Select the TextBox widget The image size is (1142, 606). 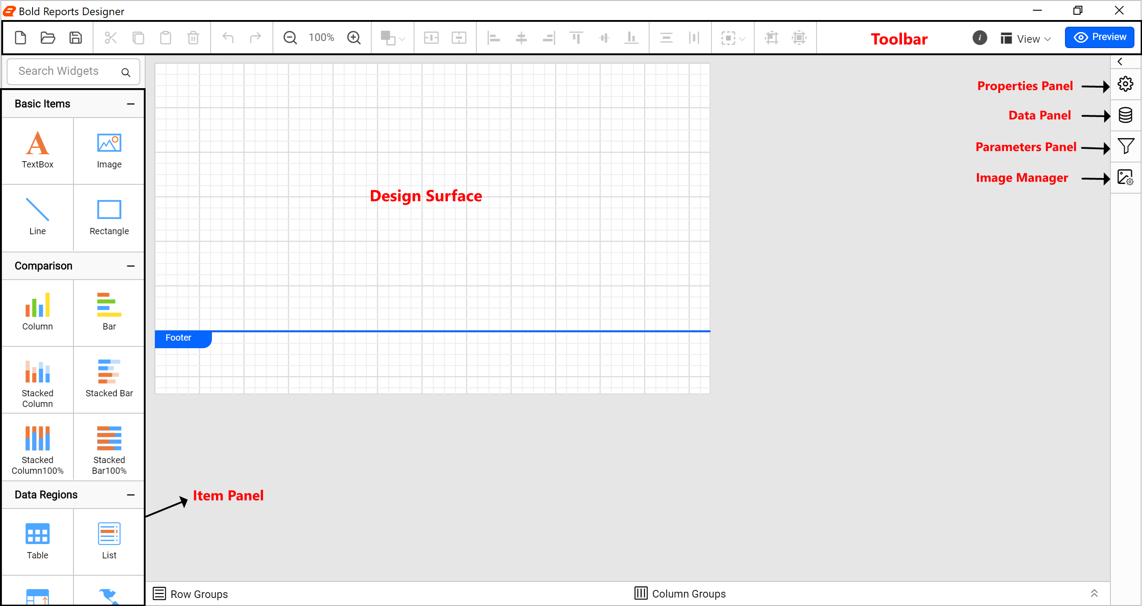pos(37,150)
